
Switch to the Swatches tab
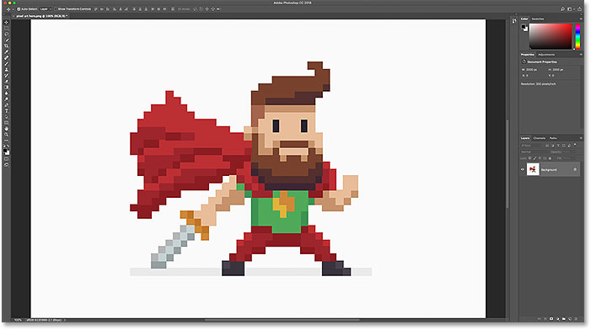coord(538,19)
